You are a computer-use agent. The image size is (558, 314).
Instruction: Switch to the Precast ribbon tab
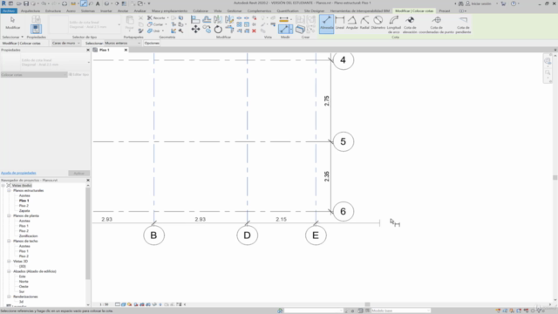[445, 11]
